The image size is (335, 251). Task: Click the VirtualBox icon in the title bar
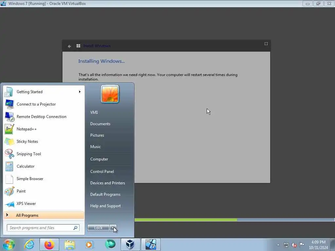pyautogui.click(x=3, y=3)
